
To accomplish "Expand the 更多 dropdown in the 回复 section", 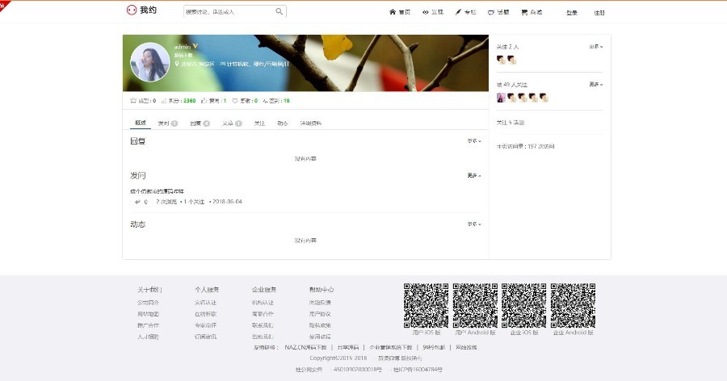I will [x=473, y=141].
